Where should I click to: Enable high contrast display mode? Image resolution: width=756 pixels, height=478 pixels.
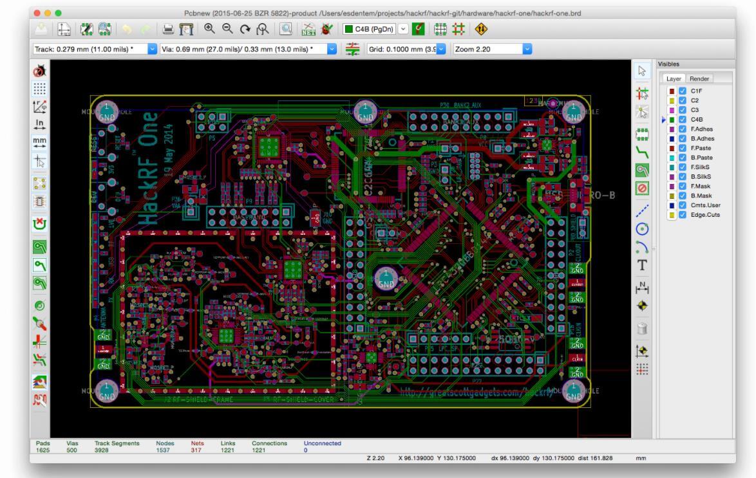(x=39, y=360)
